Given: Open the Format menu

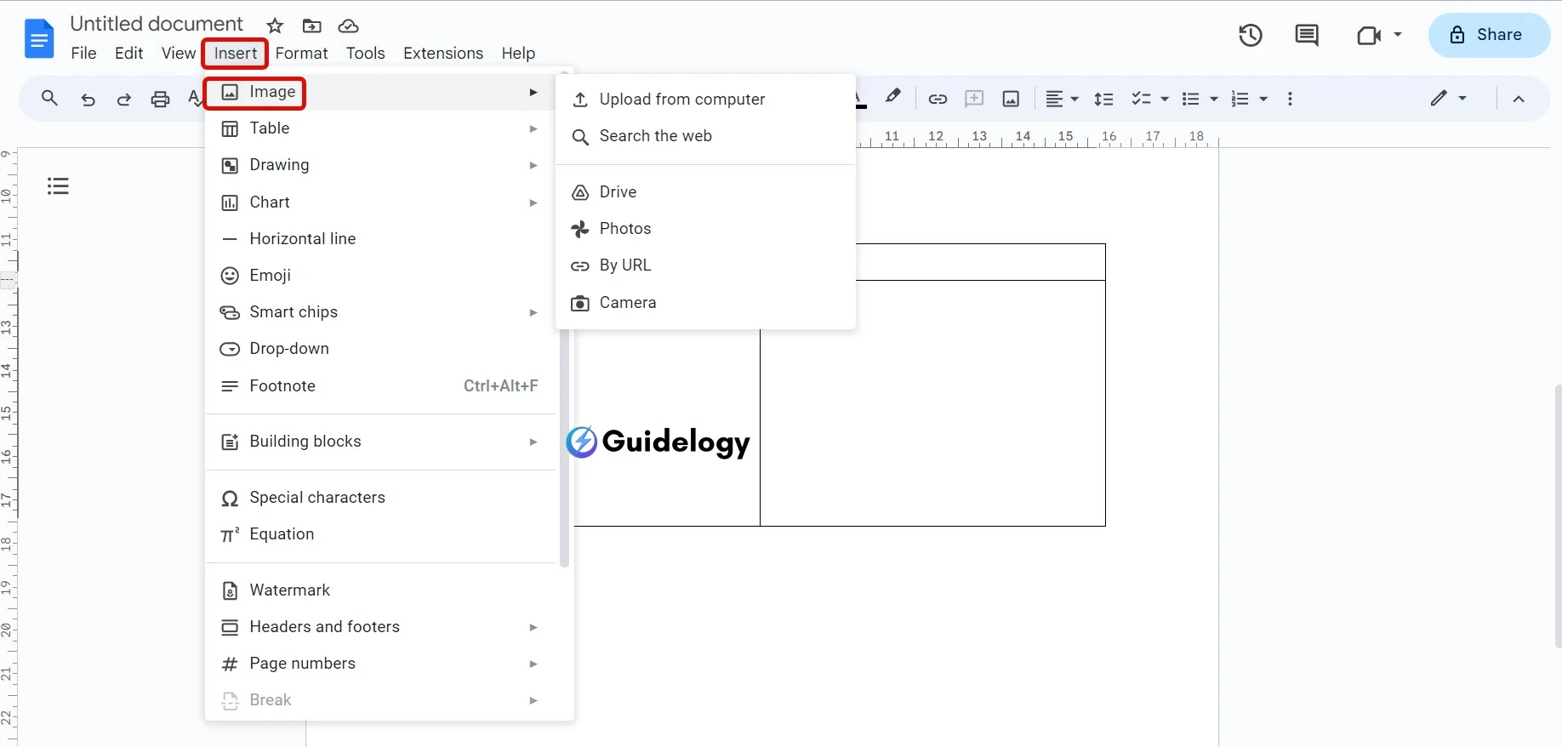Looking at the screenshot, I should (x=301, y=53).
